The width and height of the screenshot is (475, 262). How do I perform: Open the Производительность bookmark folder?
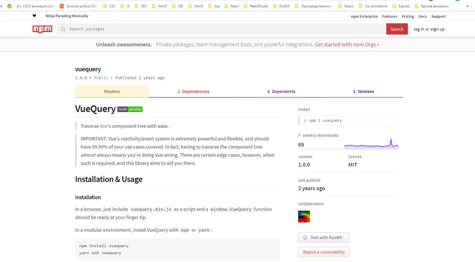[x=314, y=6]
